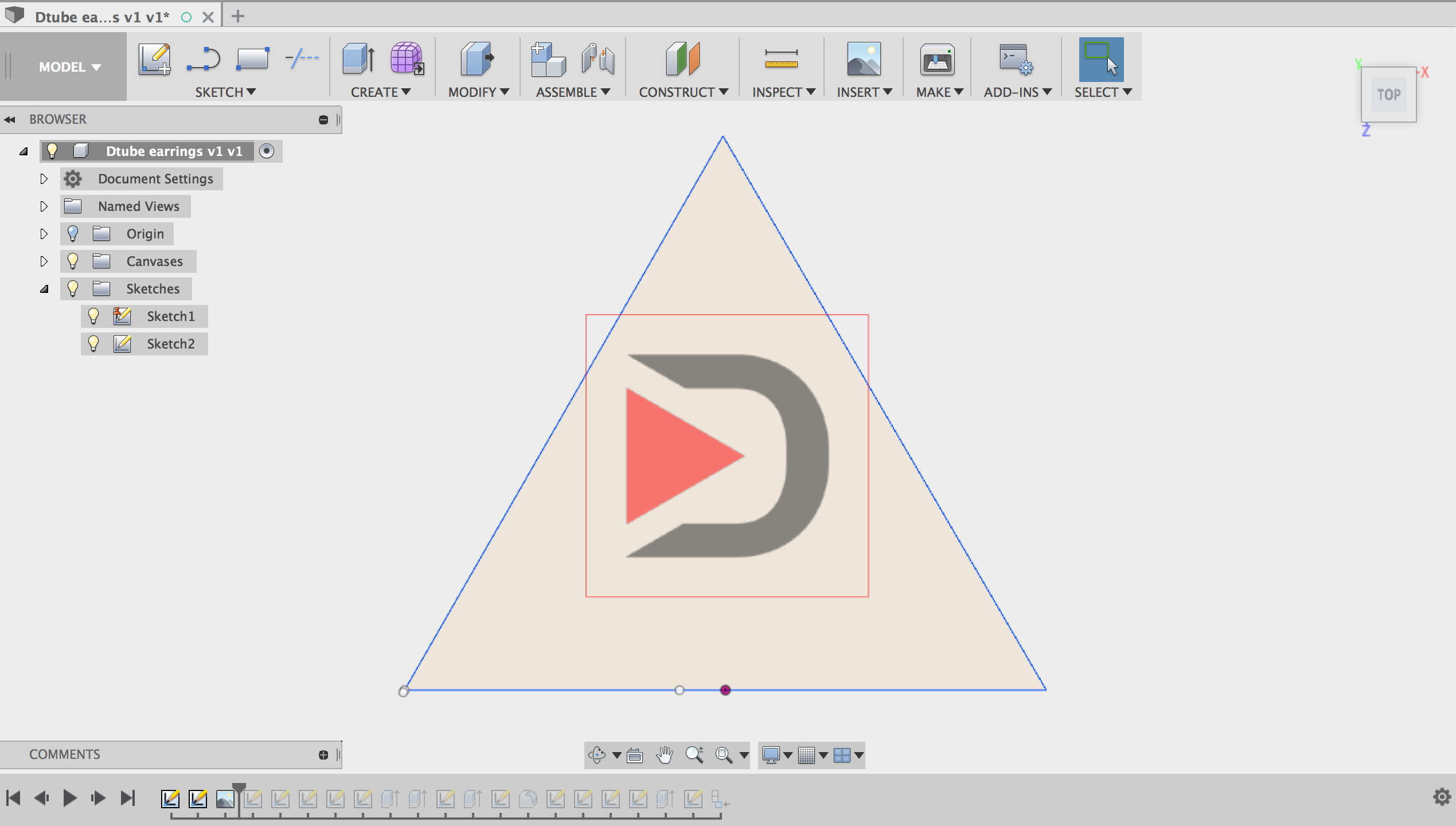
Task: Toggle visibility bulb of Sketches folder
Action: tap(73, 288)
